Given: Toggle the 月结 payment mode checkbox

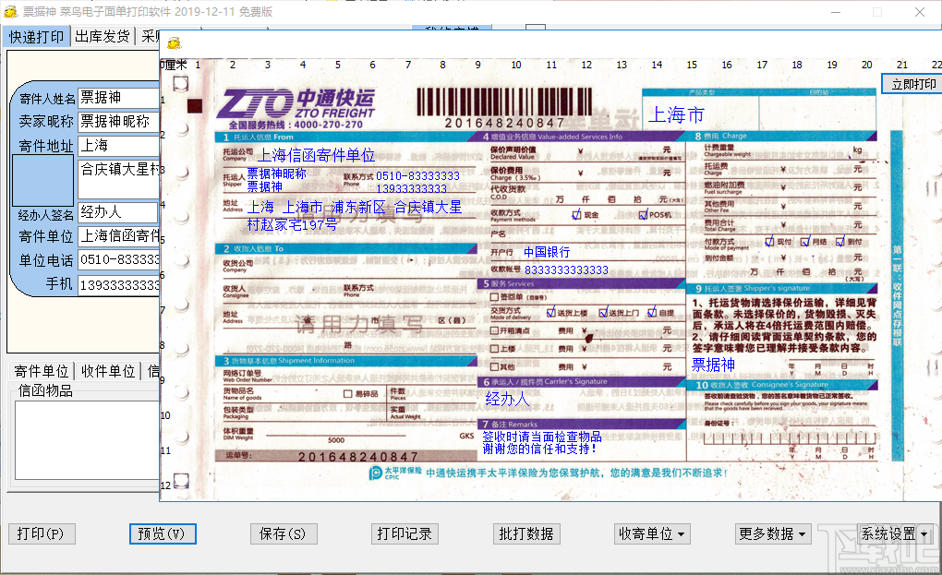Looking at the screenshot, I should click(804, 242).
